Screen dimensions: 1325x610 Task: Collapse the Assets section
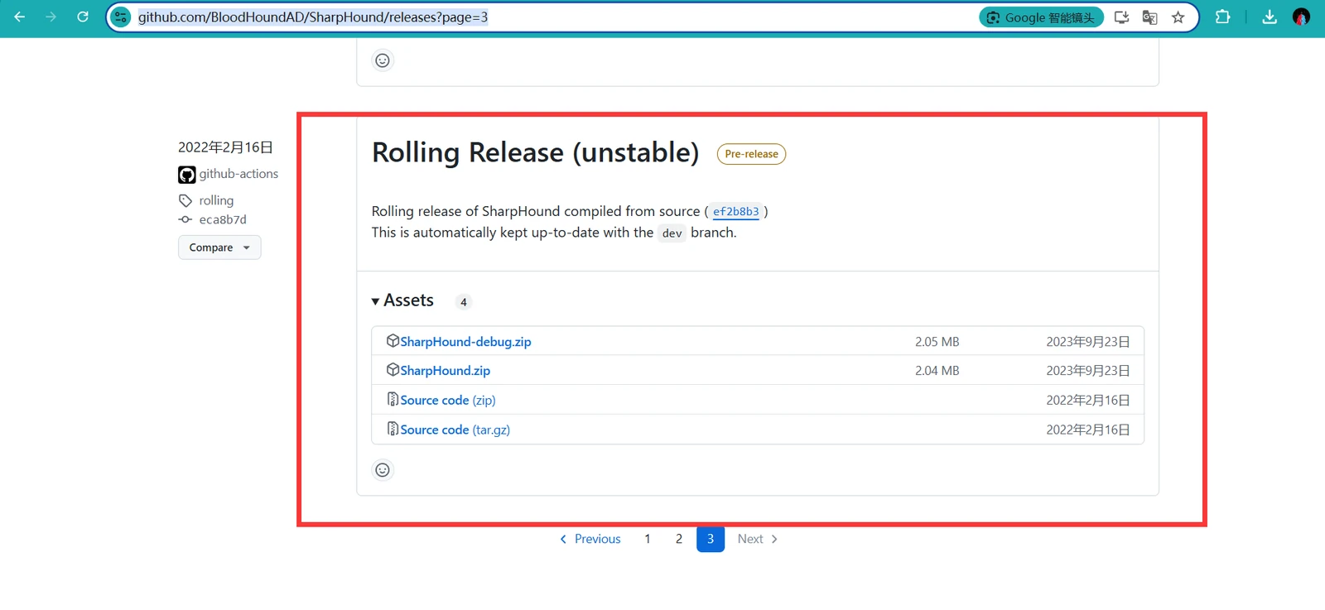click(402, 300)
